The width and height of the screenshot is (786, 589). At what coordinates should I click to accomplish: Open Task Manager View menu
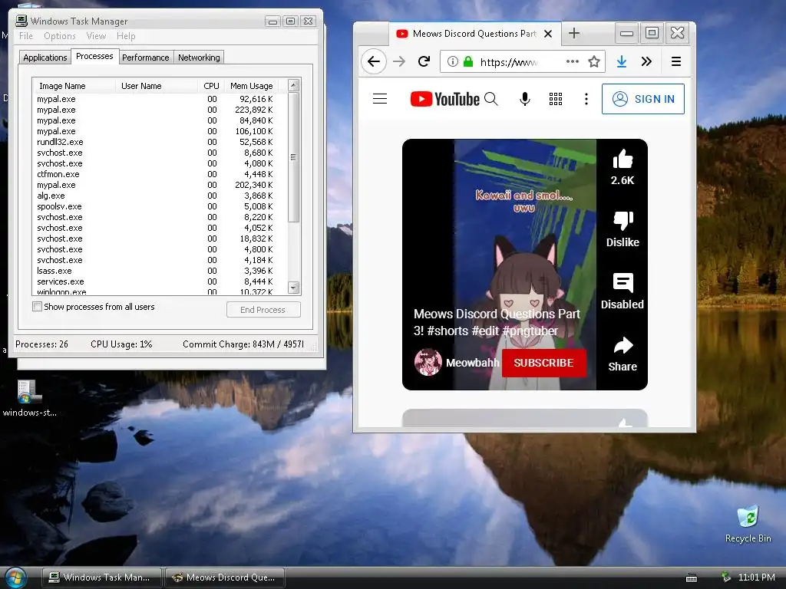96,36
